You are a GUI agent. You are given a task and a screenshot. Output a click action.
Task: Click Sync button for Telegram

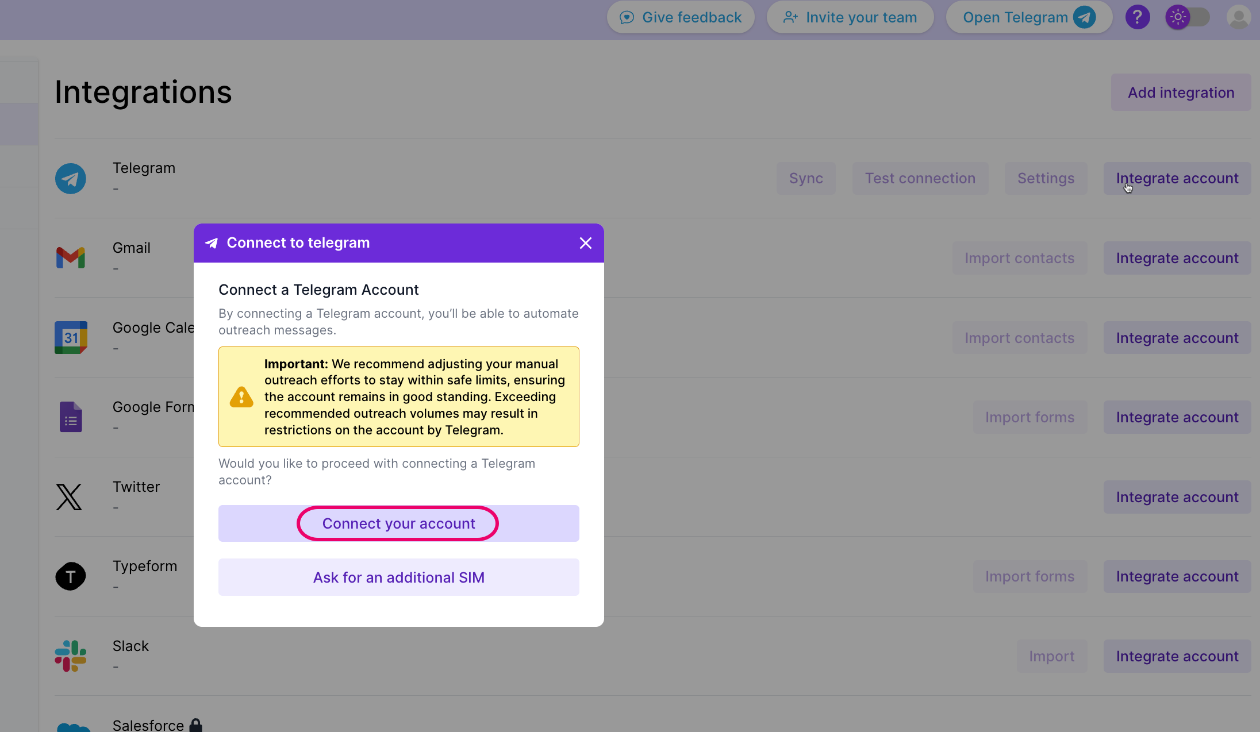pyautogui.click(x=806, y=179)
